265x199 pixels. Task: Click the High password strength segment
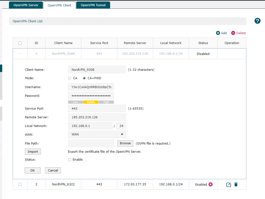pos(106,102)
